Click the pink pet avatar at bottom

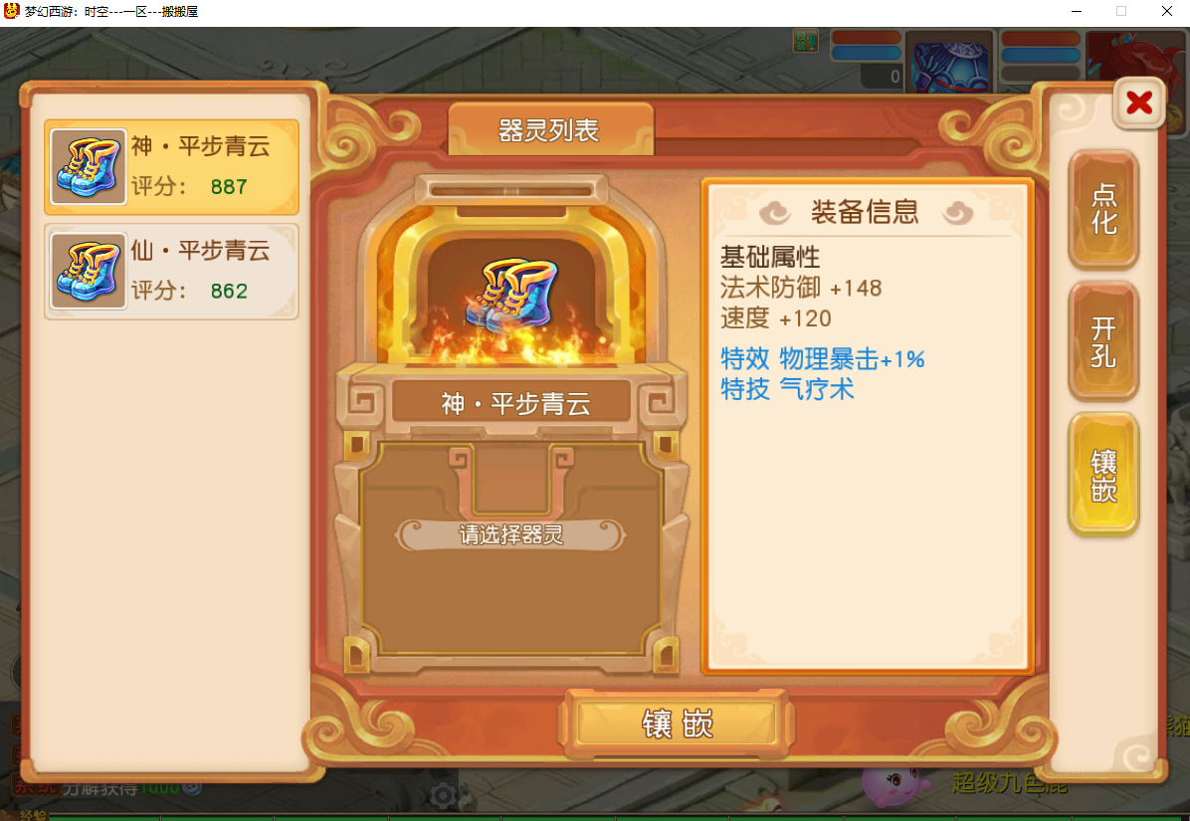pos(894,785)
